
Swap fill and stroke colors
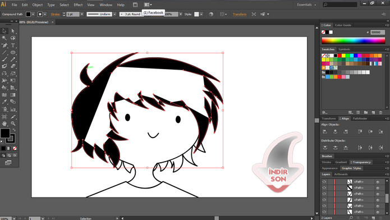pyautogui.click(x=14, y=130)
